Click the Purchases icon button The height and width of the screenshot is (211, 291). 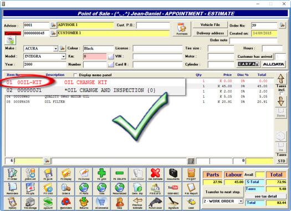[182, 29]
